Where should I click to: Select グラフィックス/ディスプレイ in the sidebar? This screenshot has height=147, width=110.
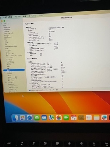[x=14, y=56]
